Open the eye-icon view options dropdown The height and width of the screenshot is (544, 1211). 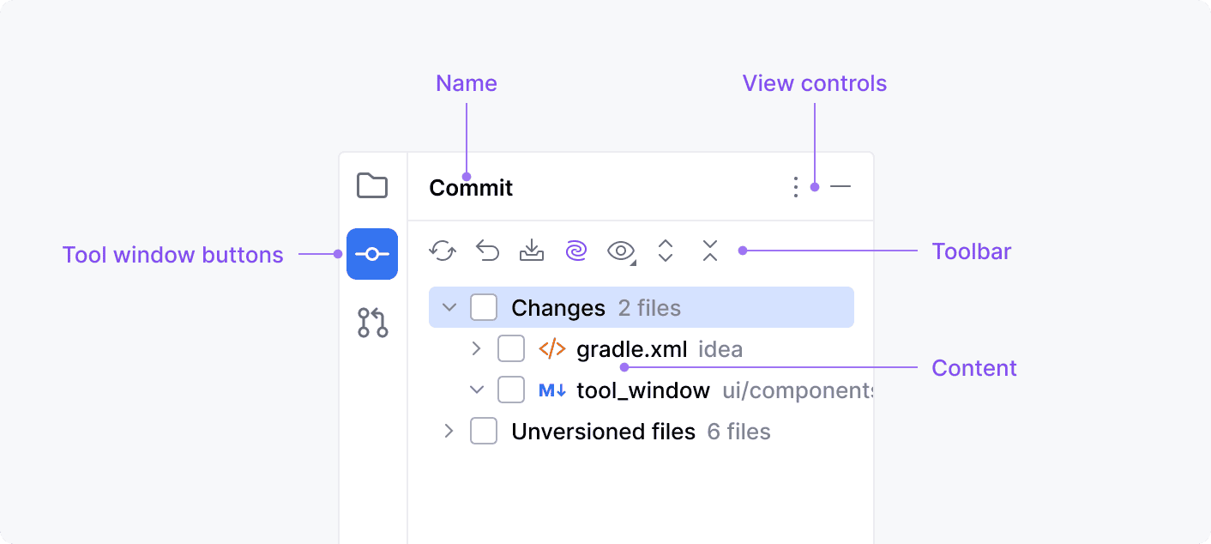pyautogui.click(x=621, y=251)
